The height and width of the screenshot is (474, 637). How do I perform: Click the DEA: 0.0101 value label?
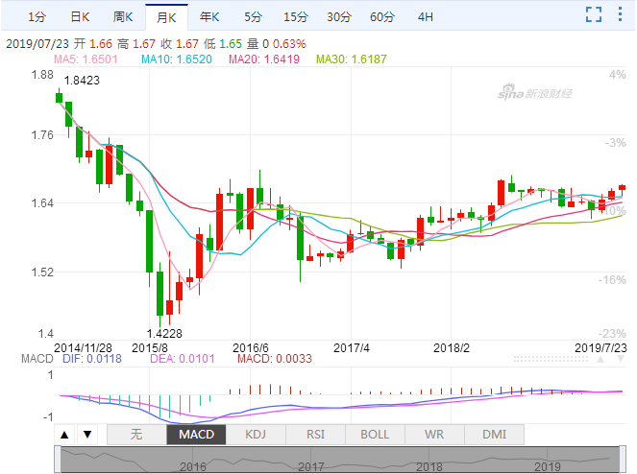click(182, 359)
